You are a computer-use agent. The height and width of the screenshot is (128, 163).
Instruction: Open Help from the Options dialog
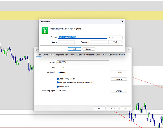pos(125,108)
